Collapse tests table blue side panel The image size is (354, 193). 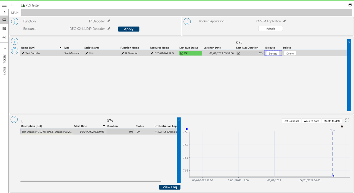[349, 42]
